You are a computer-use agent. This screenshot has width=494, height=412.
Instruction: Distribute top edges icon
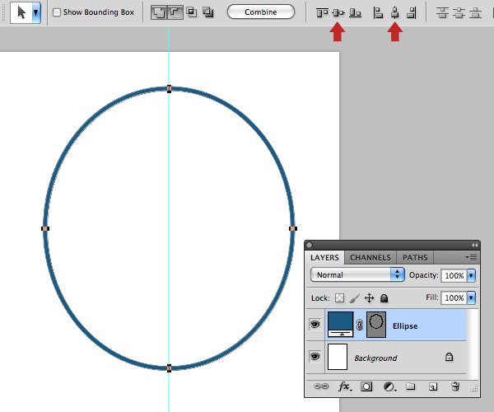coord(442,13)
